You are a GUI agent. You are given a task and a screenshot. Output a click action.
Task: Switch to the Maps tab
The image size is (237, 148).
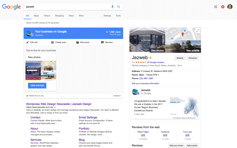point(36,15)
